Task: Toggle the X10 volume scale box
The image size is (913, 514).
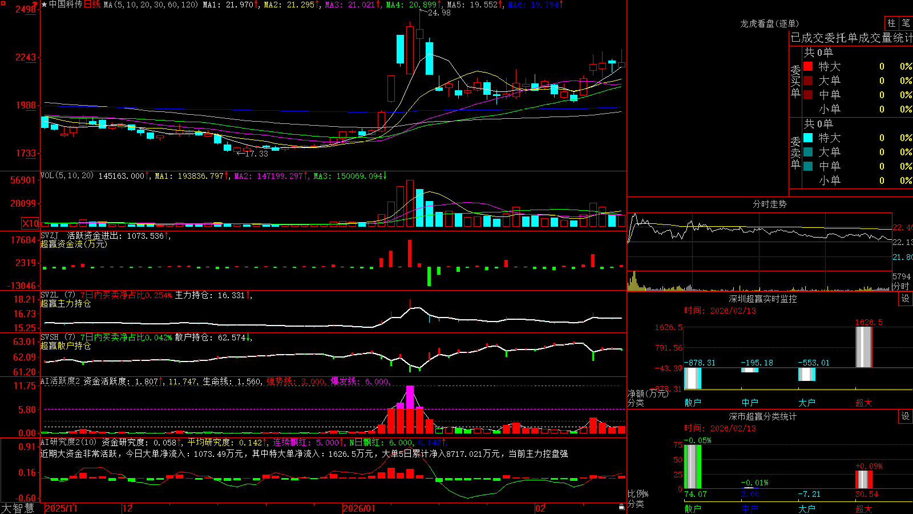Action: (x=30, y=223)
